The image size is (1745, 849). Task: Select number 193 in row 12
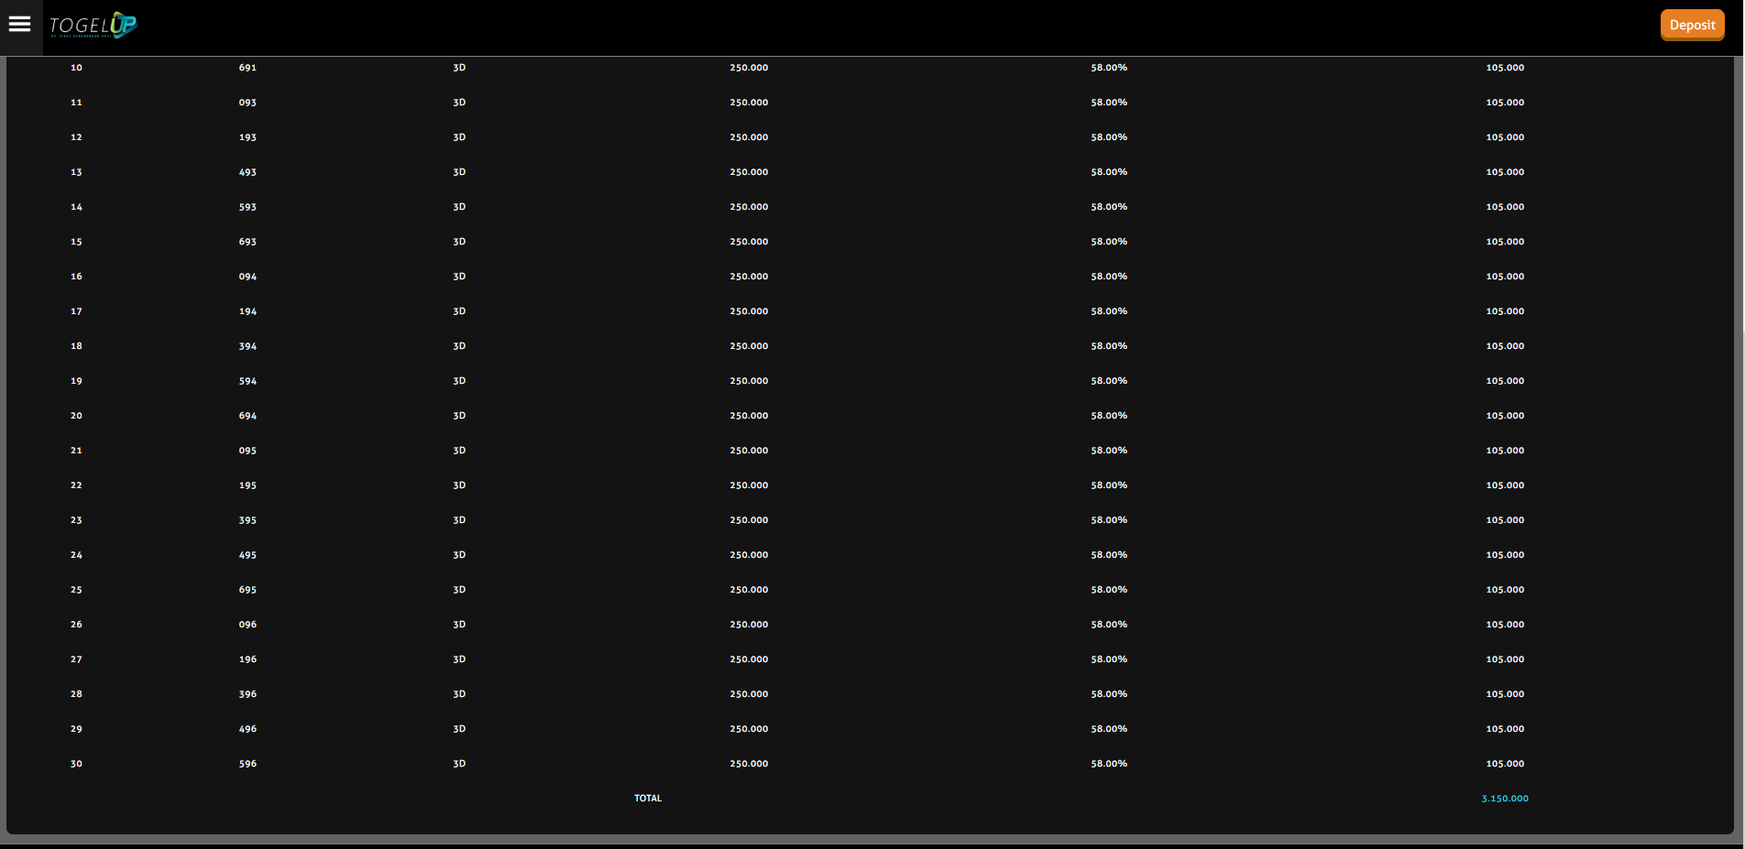click(247, 137)
